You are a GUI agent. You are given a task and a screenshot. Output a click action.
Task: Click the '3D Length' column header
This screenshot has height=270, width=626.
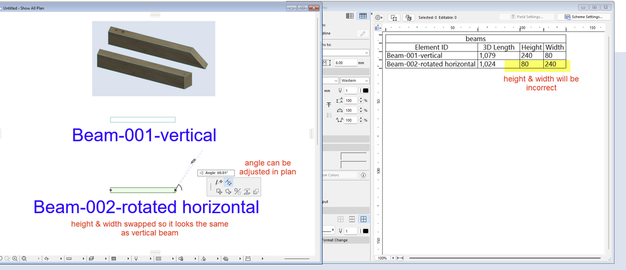coord(499,47)
